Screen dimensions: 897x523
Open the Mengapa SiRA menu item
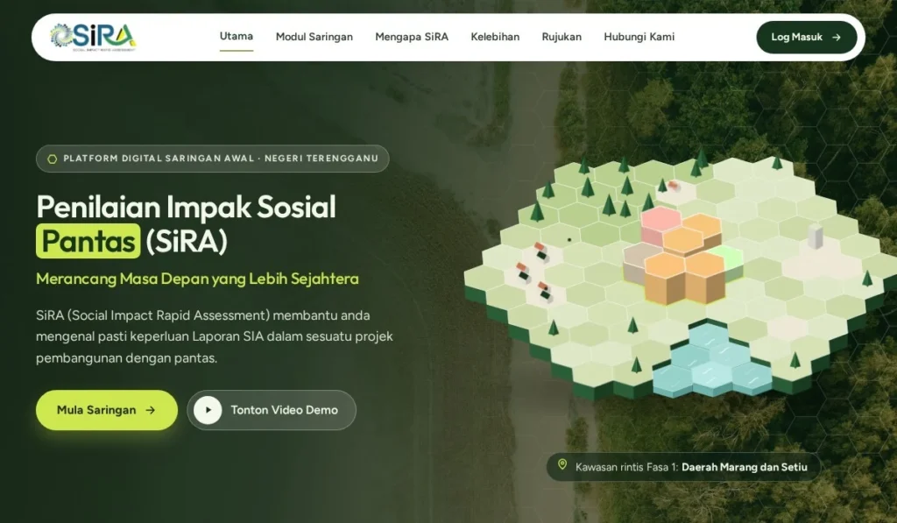click(x=412, y=37)
